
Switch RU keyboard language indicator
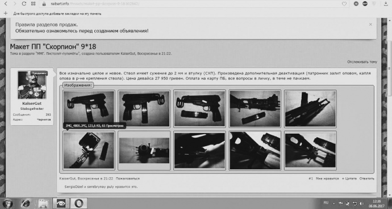pyautogui.click(x=326, y=203)
